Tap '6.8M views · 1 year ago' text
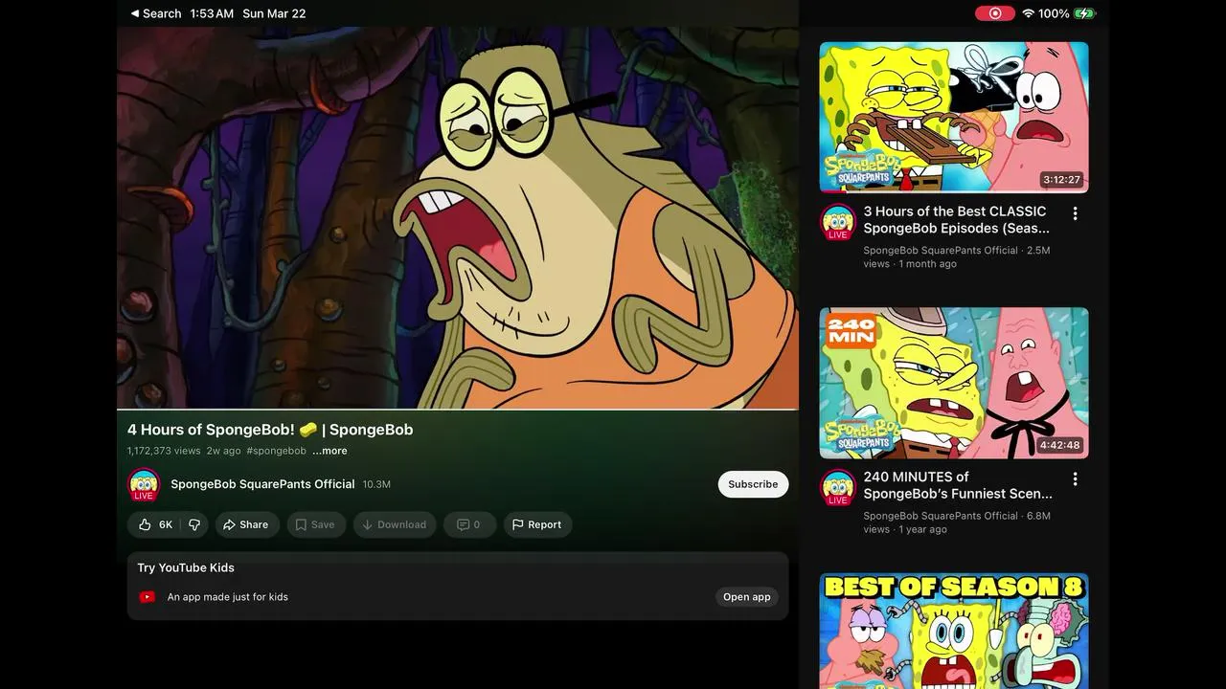 point(957,522)
